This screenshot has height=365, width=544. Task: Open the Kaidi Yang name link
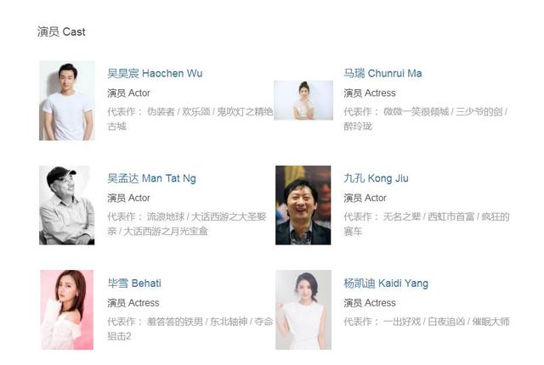coord(386,284)
